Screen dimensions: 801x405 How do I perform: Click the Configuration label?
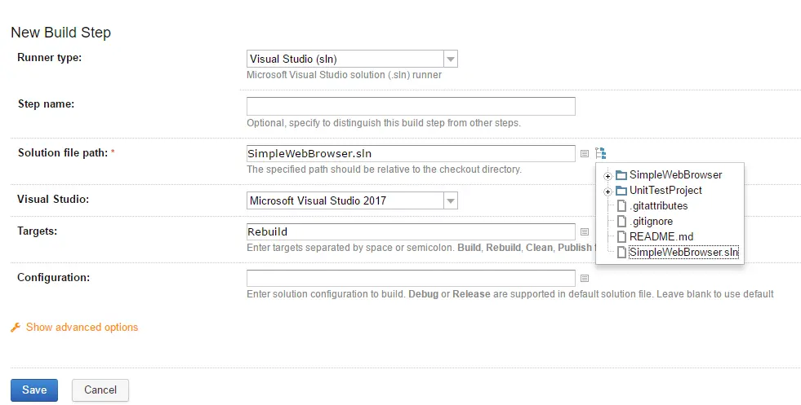point(53,278)
